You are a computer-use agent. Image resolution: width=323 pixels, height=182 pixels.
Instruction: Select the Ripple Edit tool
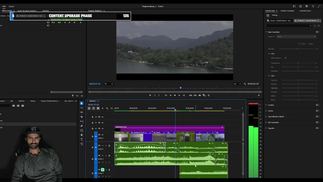click(x=82, y=112)
